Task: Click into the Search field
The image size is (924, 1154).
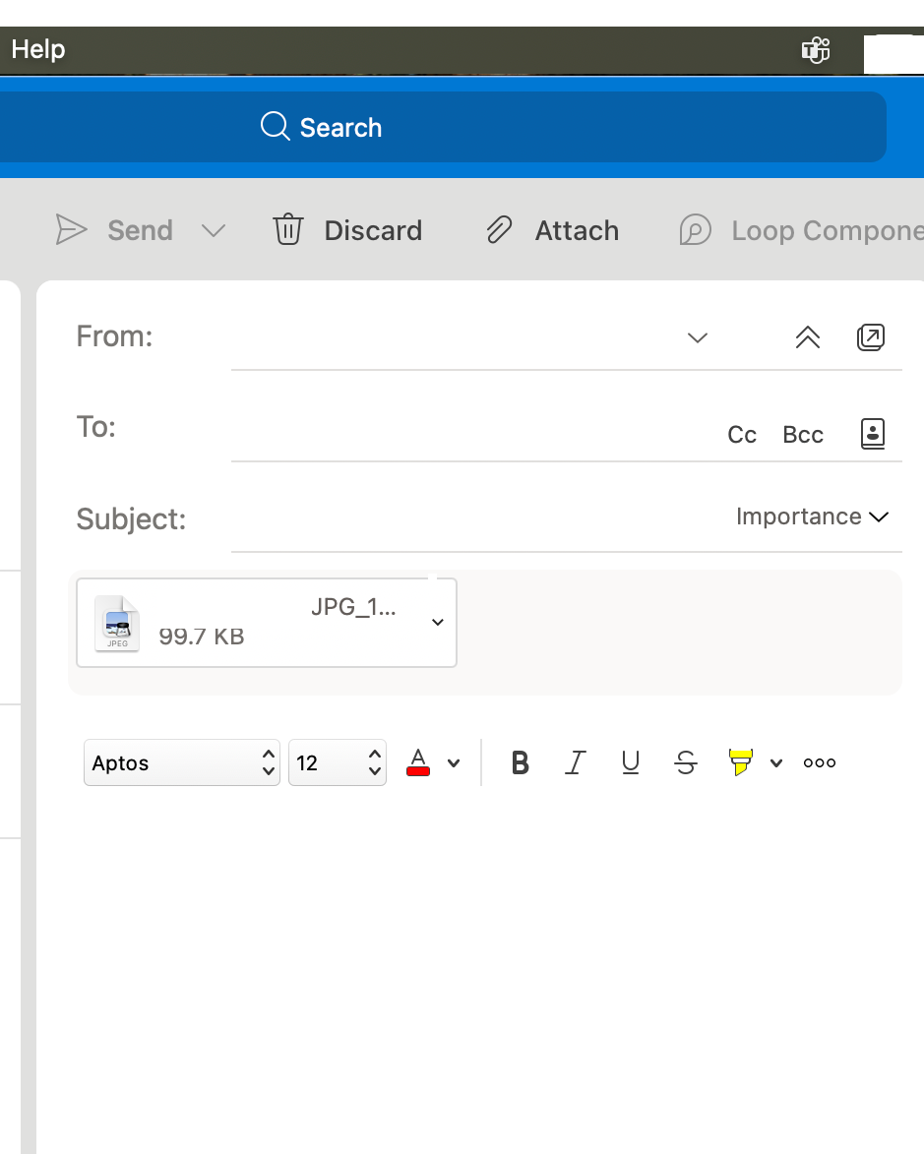Action: 442,127
